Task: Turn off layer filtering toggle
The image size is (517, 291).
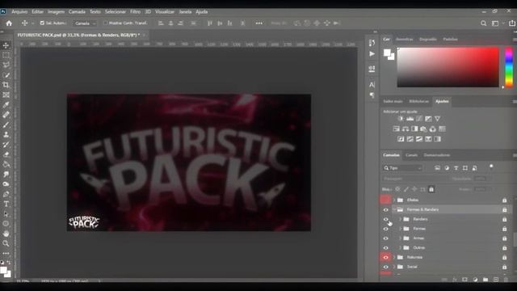Action: 491,167
